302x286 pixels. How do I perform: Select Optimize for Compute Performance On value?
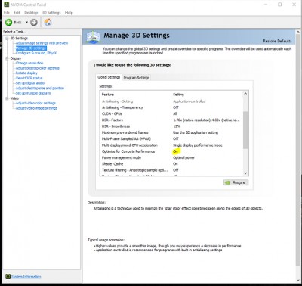[175, 151]
